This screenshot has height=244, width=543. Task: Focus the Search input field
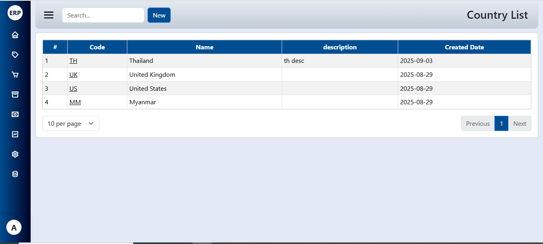tap(103, 15)
